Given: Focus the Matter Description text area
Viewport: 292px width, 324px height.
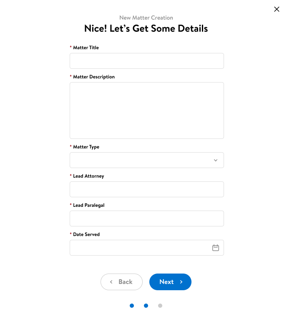Looking at the screenshot, I should point(146,110).
